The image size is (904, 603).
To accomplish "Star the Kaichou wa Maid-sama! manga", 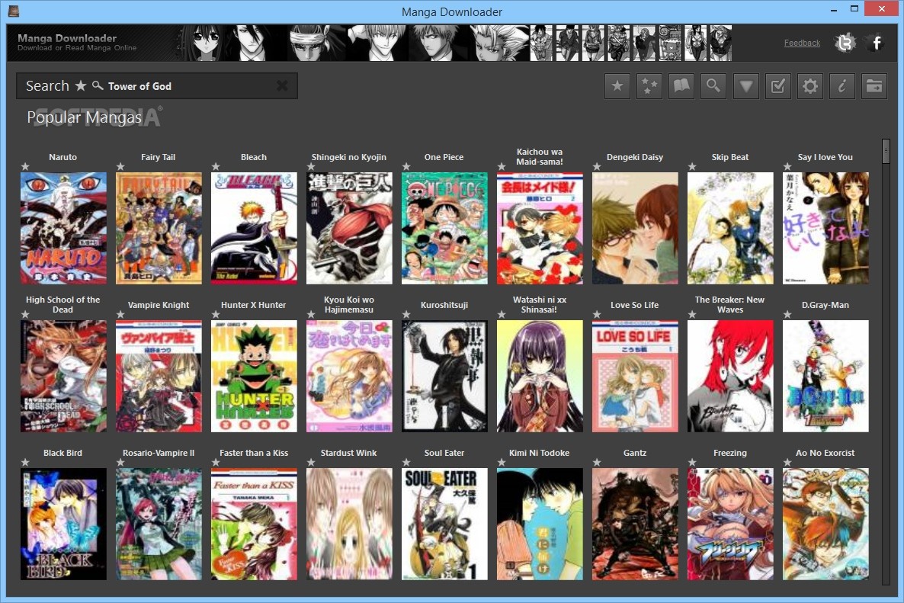I will click(502, 167).
